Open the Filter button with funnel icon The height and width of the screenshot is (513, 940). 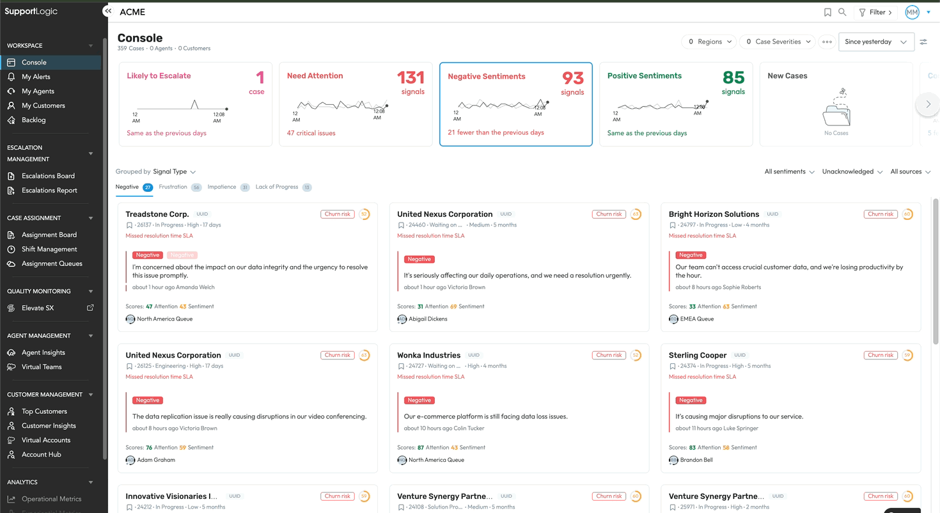click(x=875, y=12)
